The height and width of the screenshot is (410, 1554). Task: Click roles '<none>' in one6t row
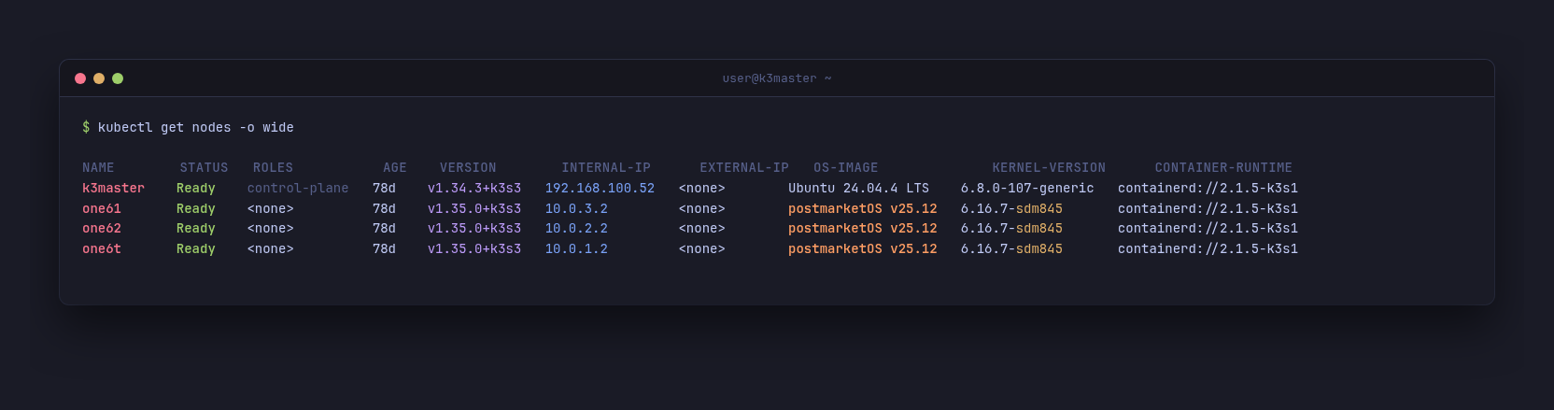point(271,249)
